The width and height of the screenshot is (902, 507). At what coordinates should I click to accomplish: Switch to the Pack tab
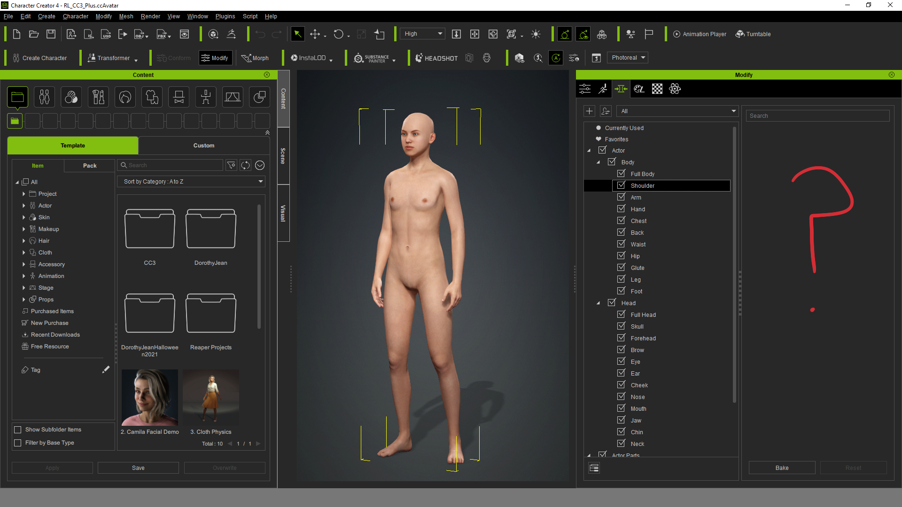pyautogui.click(x=90, y=166)
